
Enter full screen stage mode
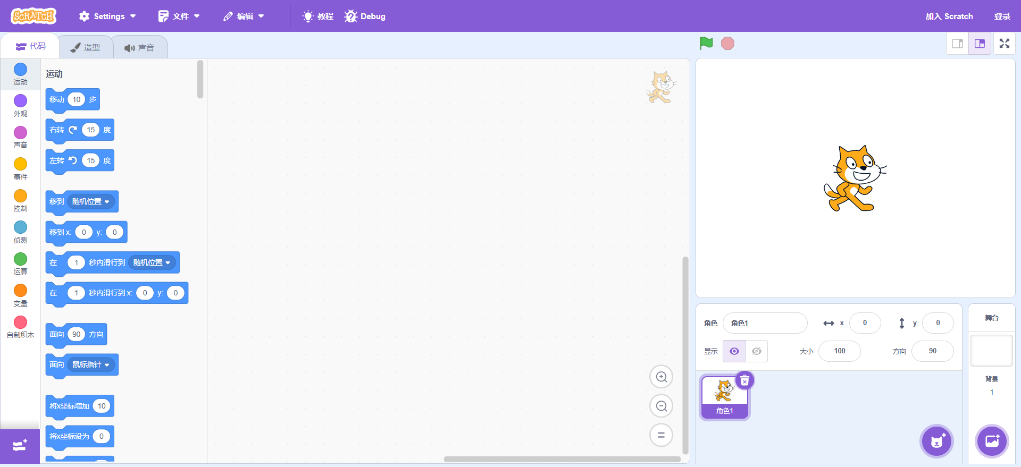point(1004,44)
